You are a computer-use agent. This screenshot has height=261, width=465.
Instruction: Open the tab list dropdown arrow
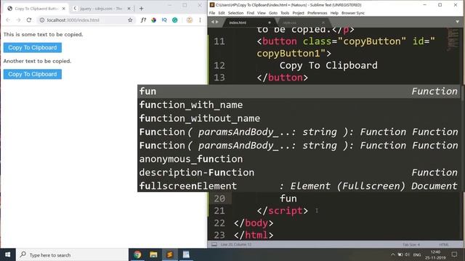(457, 22)
